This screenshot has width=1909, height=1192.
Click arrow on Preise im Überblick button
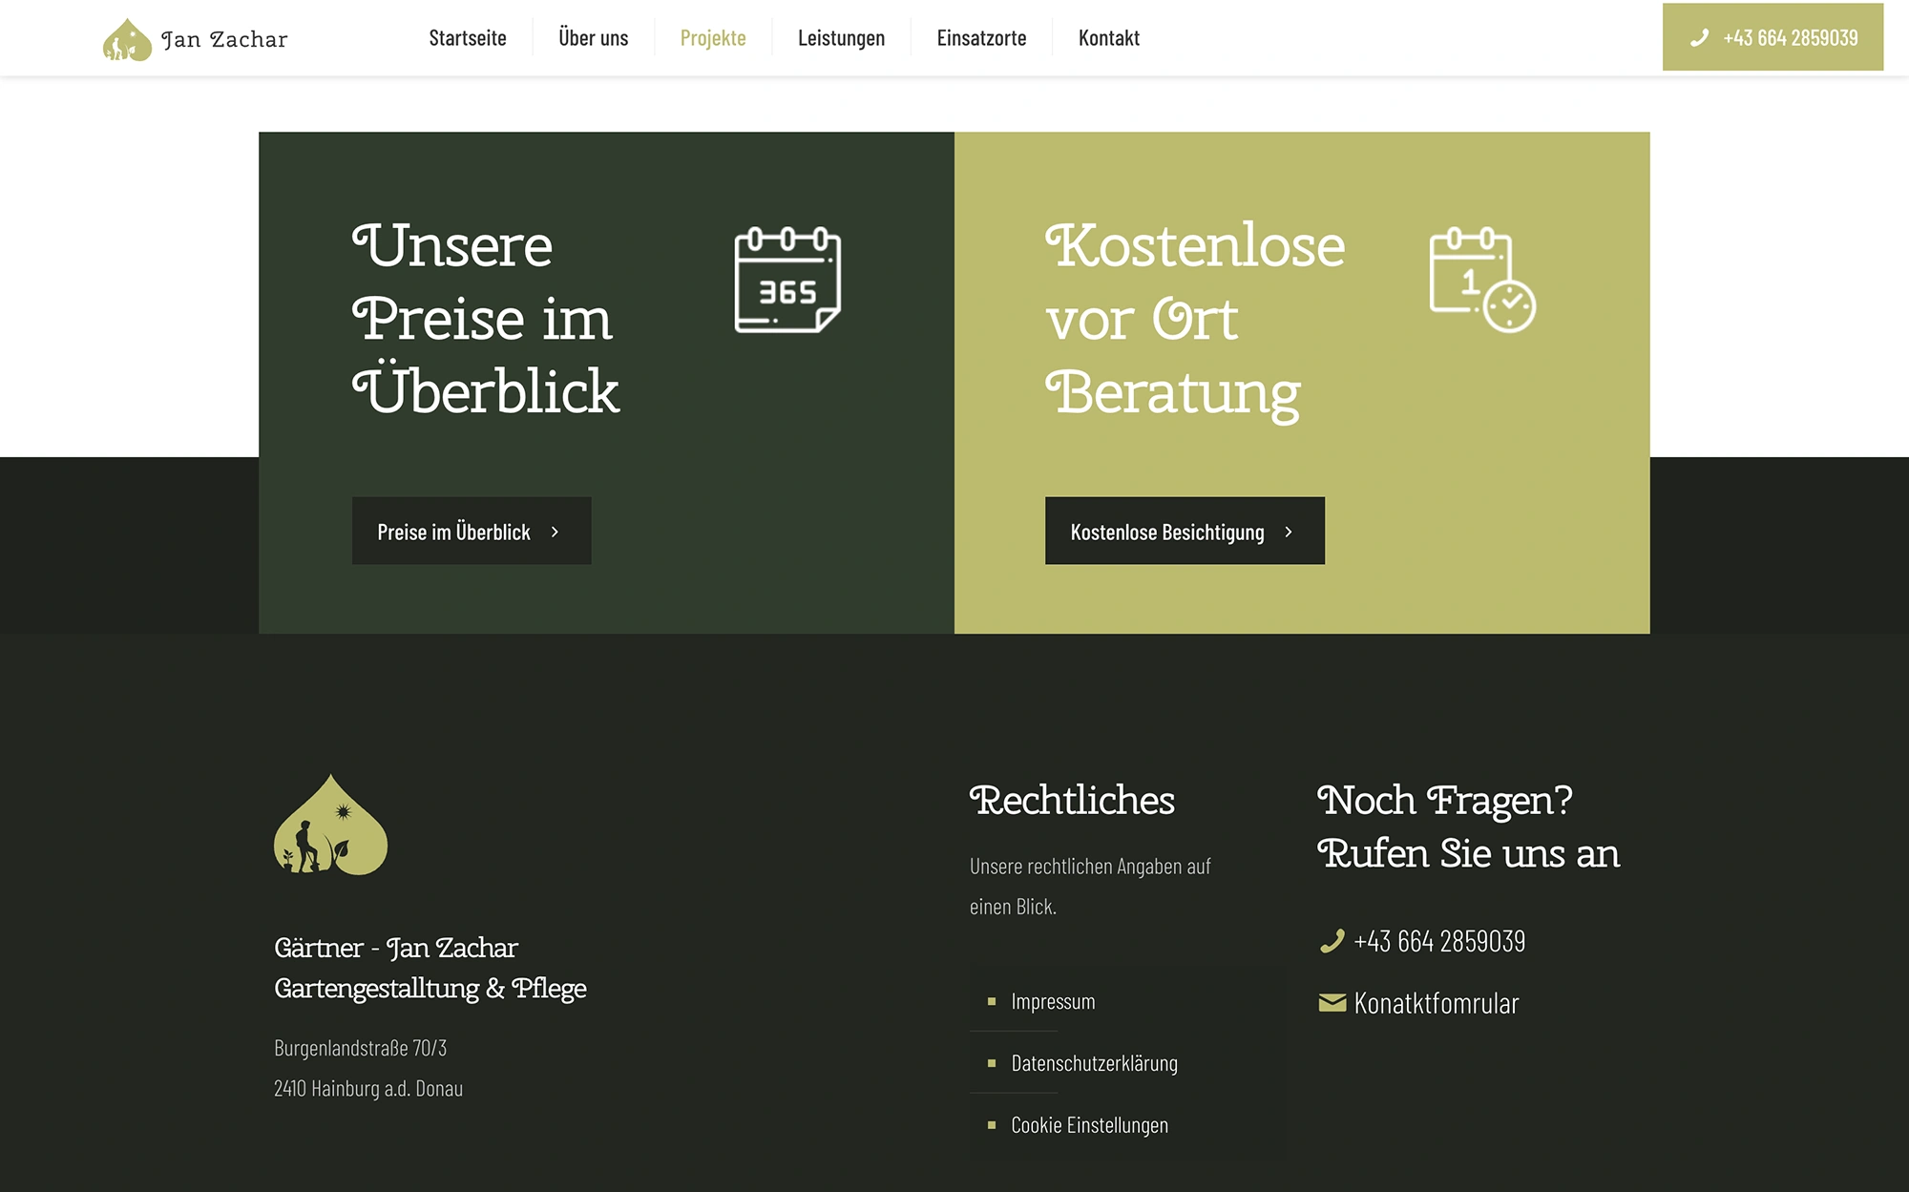[x=555, y=532]
